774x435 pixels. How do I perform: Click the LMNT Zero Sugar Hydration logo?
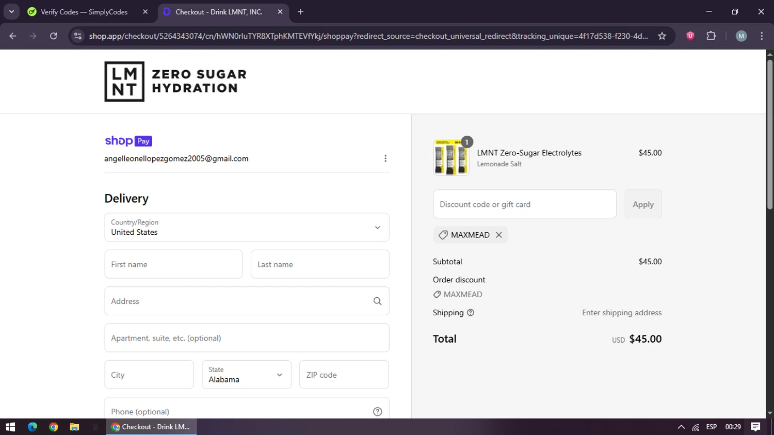(x=175, y=82)
